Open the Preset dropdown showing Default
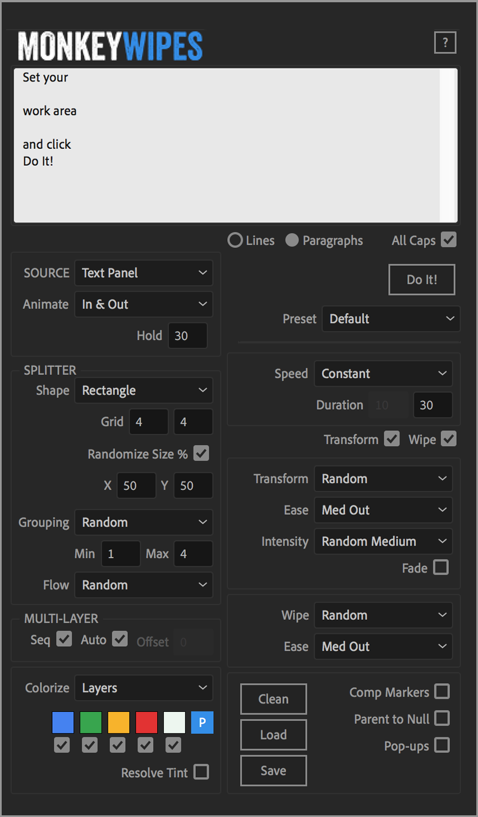 391,319
